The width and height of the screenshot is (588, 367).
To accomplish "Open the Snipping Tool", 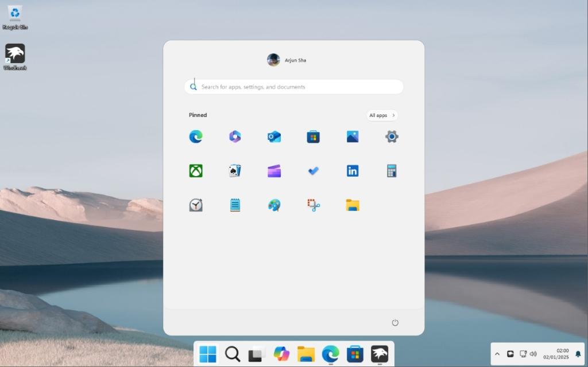I will [313, 205].
